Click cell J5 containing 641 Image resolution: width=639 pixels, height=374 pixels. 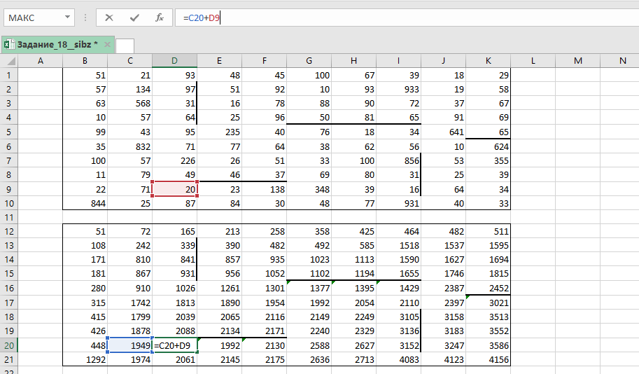pos(443,132)
